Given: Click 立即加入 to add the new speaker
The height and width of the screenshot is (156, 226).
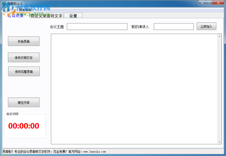Looking at the screenshot, I should click(x=206, y=26).
